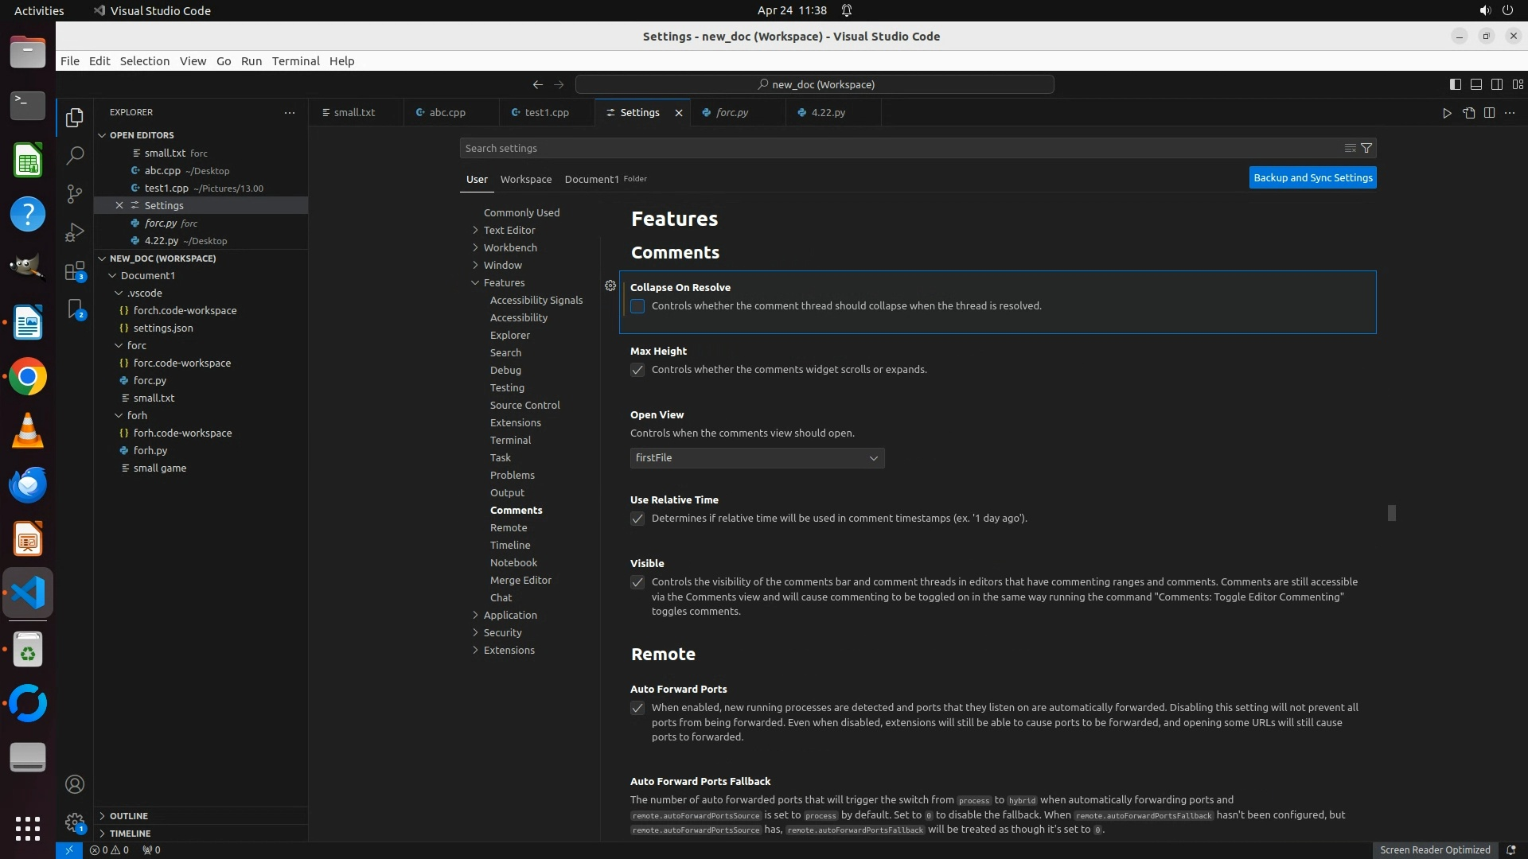The image size is (1528, 859).
Task: Enable the Collapse On Resolve checkbox
Action: pos(637,306)
